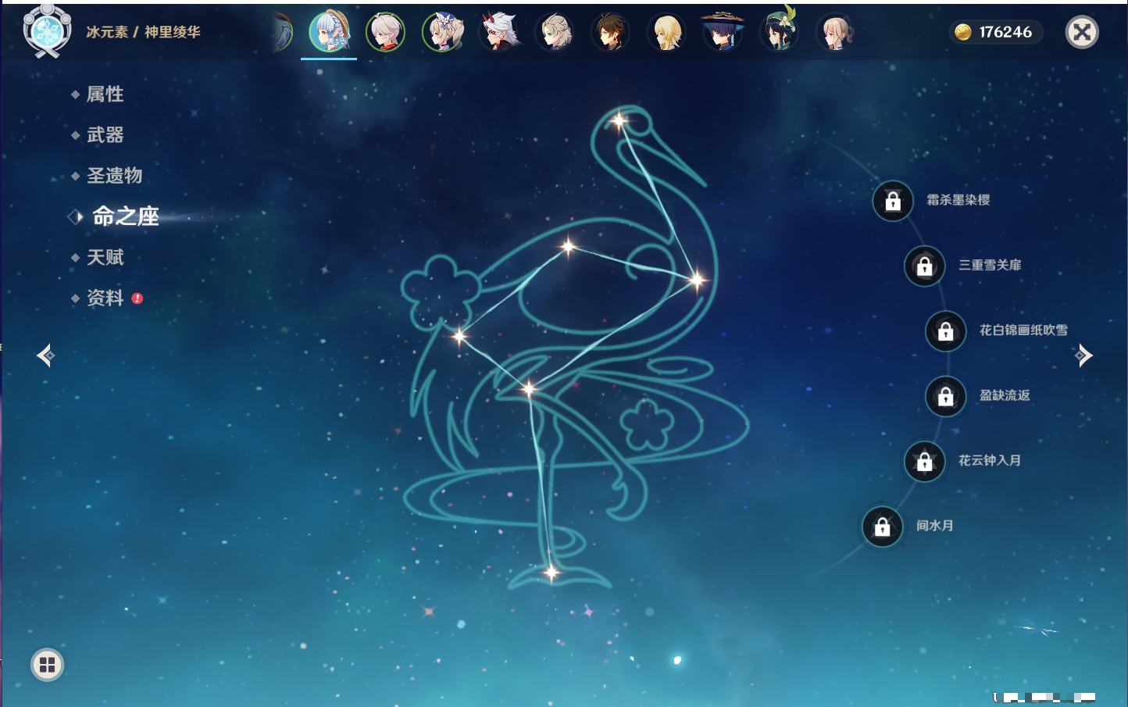The width and height of the screenshot is (1128, 707).
Task: Open the lock icon for 盈缺流返
Action: (x=946, y=396)
